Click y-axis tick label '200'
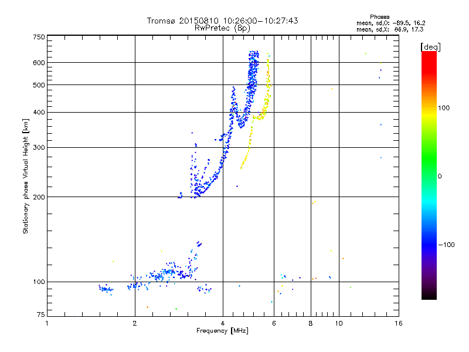The image size is (469, 352). point(39,197)
